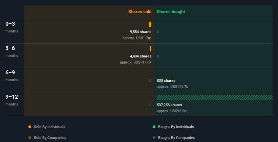This screenshot has width=278, height=142.
Task: Click the 537,256 shares value
Action: click(169, 105)
